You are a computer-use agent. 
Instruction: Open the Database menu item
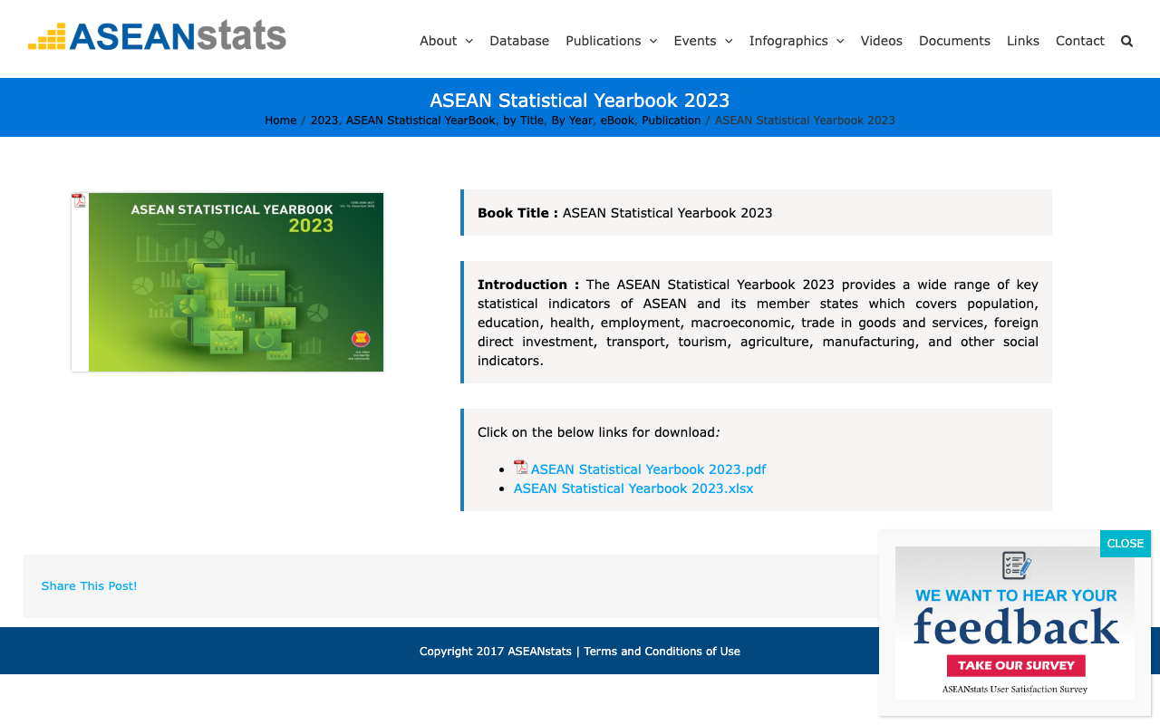click(x=519, y=41)
